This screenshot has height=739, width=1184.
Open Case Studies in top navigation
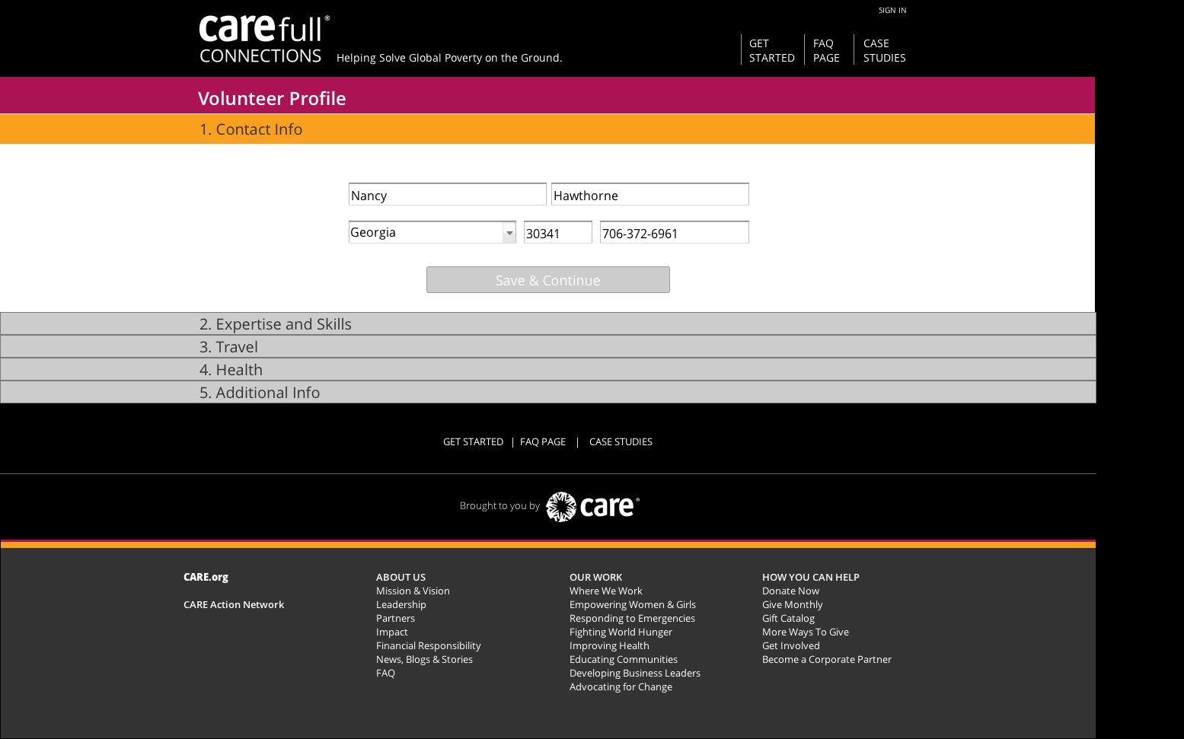click(x=884, y=50)
